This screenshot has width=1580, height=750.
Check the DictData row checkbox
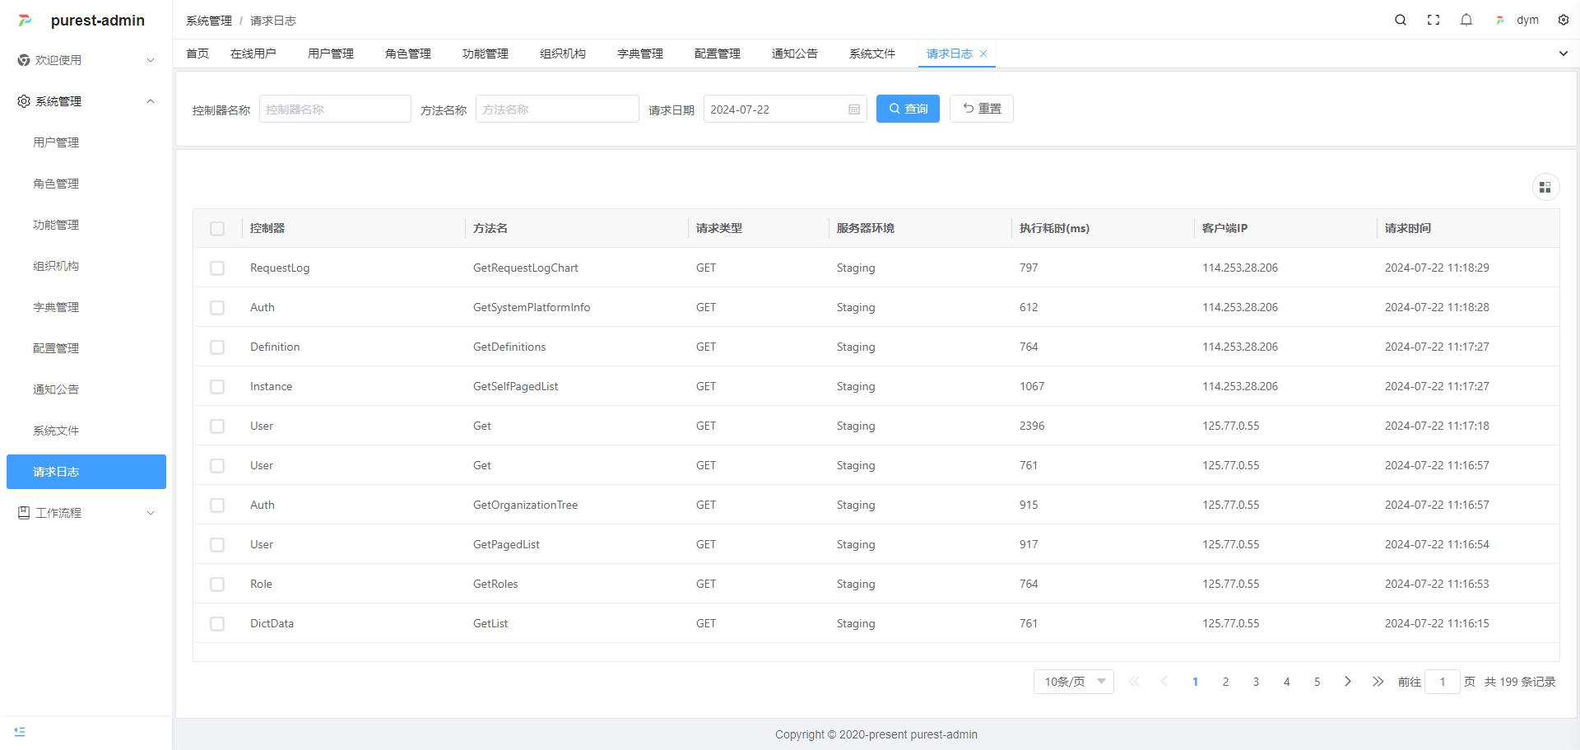[217, 624]
